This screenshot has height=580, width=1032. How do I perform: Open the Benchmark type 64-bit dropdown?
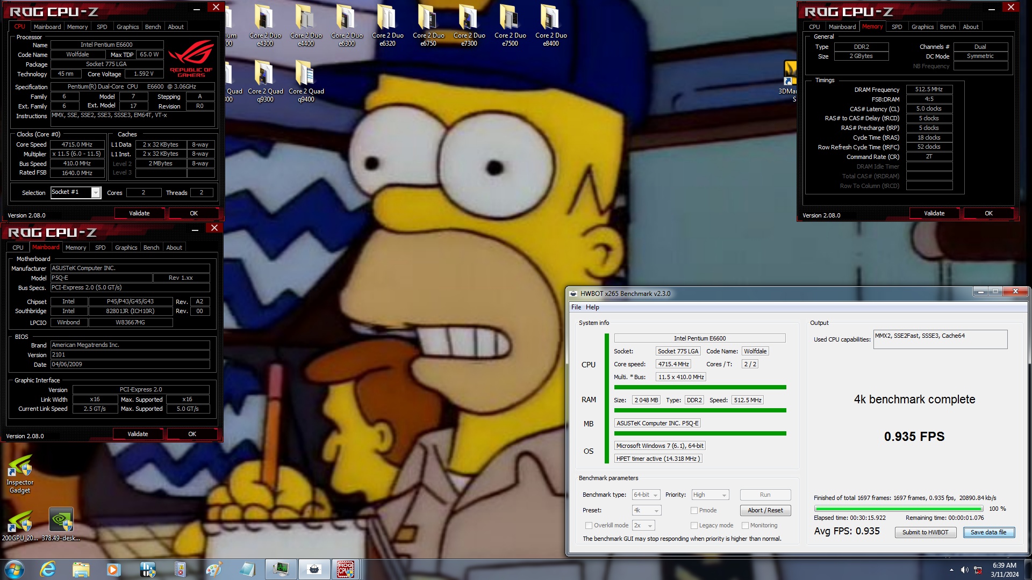point(646,495)
